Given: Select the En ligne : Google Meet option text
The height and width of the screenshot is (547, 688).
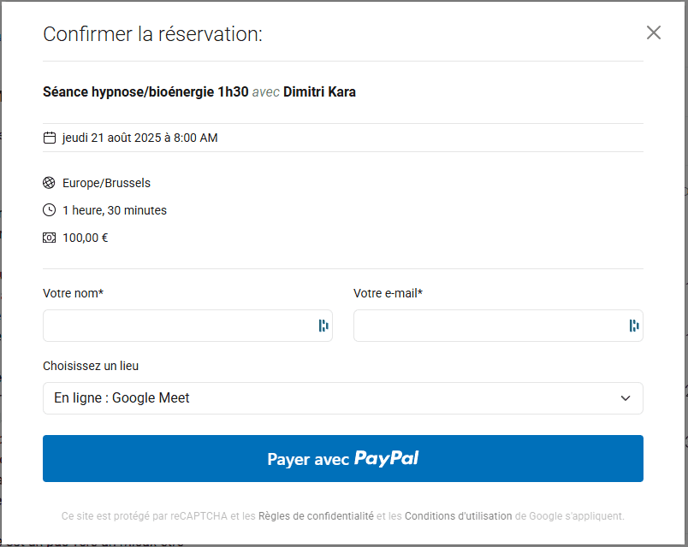Looking at the screenshot, I should pyautogui.click(x=122, y=398).
